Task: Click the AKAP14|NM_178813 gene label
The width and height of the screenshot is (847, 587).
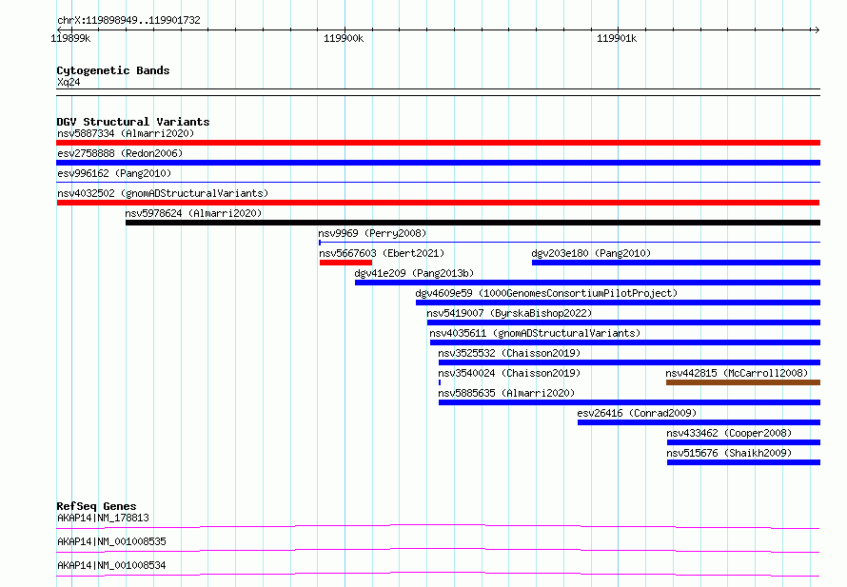Action: pos(103,518)
